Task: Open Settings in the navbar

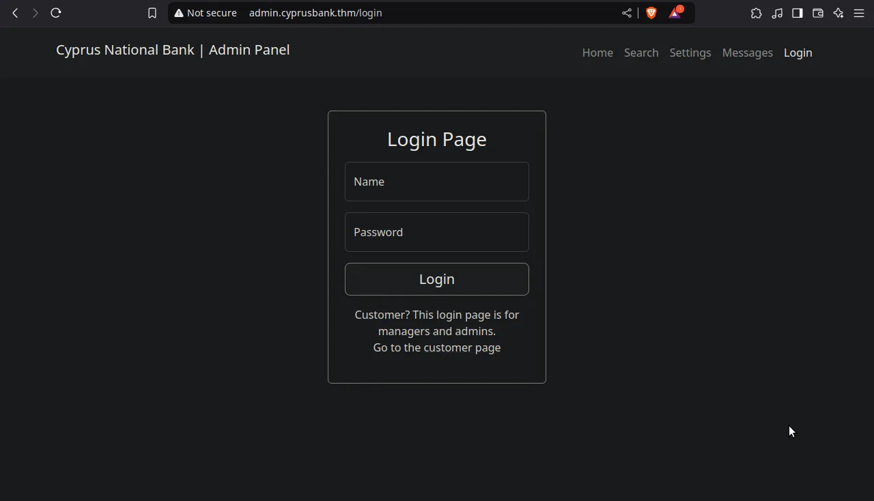Action: 690,53
